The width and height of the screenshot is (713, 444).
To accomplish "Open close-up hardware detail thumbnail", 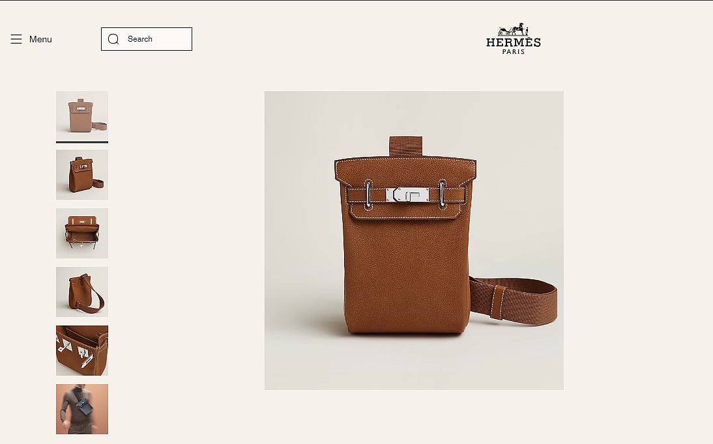I will pyautogui.click(x=82, y=350).
